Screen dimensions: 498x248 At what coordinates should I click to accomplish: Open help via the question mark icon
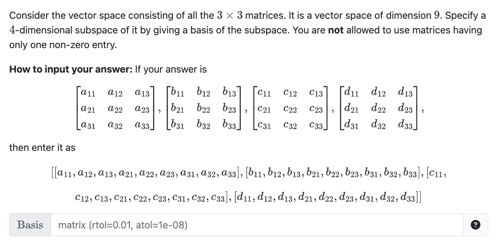click(x=476, y=225)
